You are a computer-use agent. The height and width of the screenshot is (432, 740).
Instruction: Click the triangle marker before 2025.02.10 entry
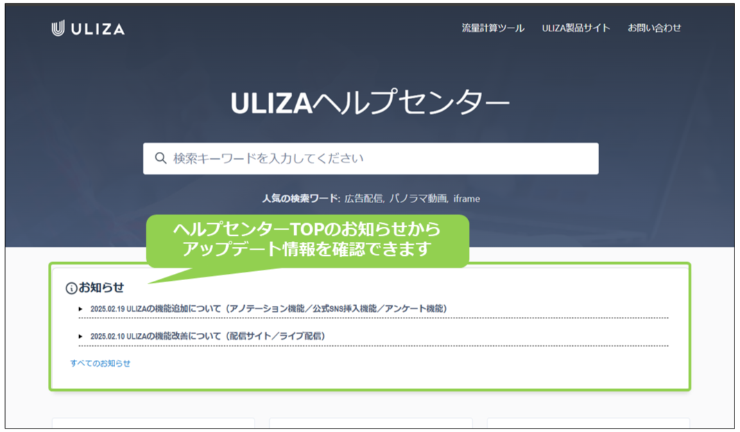[80, 337]
